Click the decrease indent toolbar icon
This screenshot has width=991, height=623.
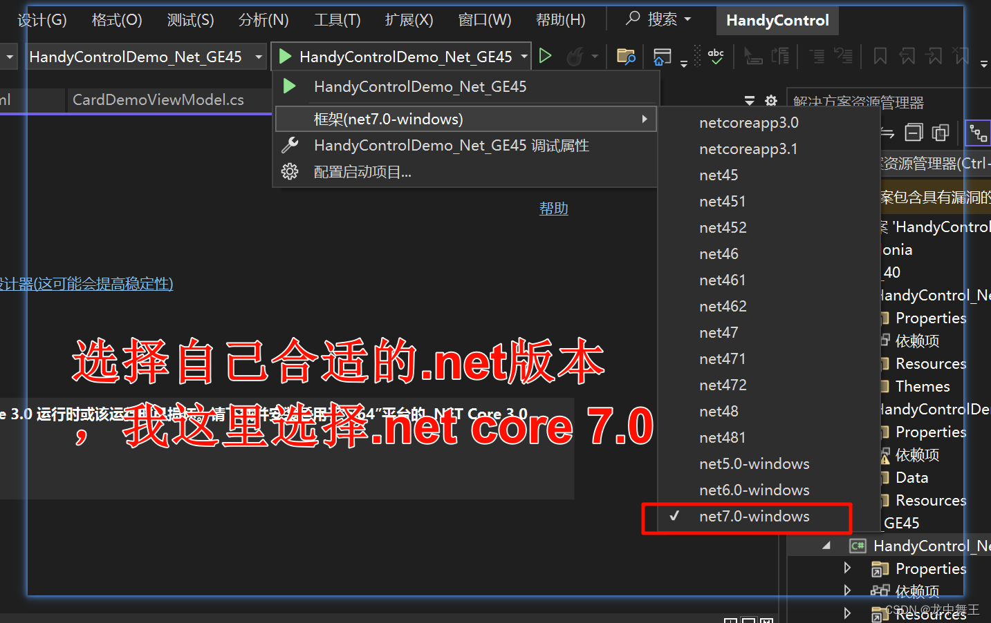tap(817, 56)
